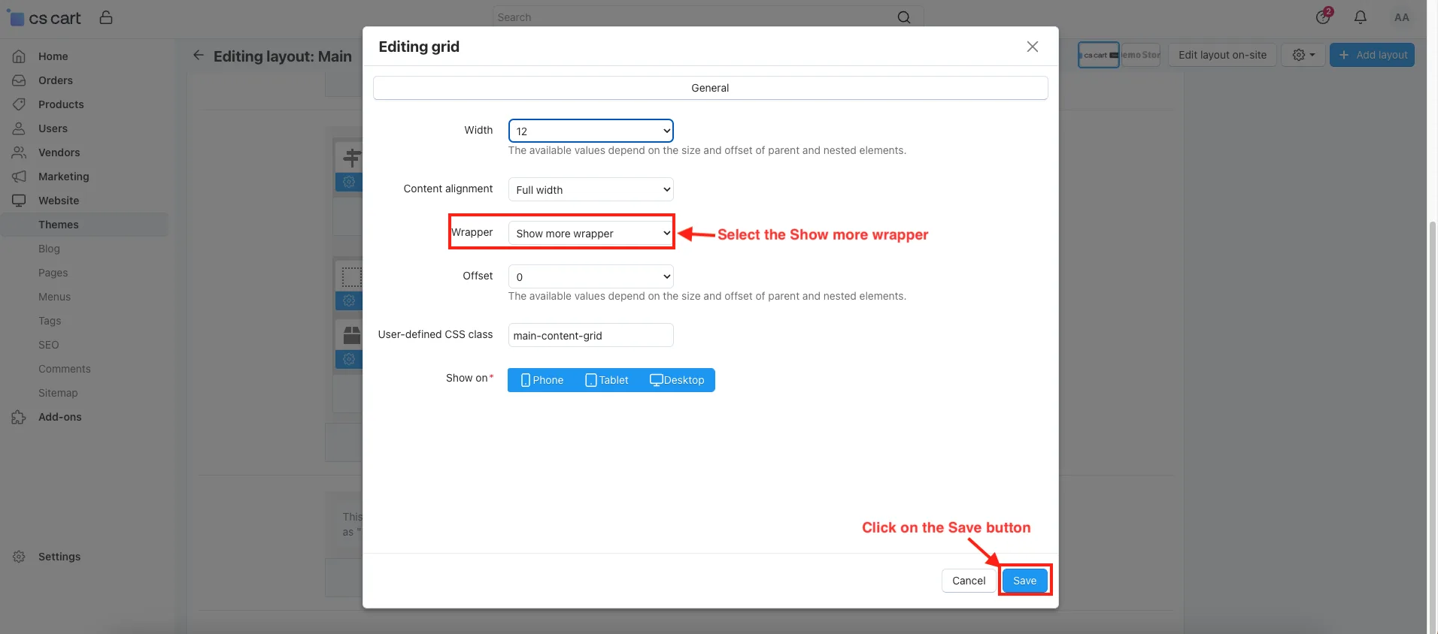Click the signpost block's gear button
This screenshot has height=634, width=1438.
[x=349, y=182]
